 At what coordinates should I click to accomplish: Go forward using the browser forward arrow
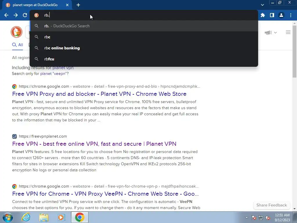point(16,15)
